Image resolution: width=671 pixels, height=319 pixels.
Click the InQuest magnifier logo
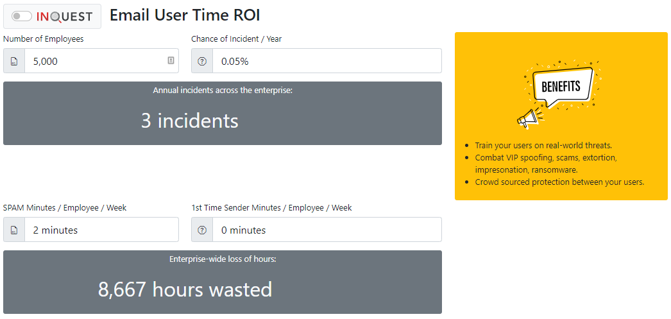click(64, 16)
